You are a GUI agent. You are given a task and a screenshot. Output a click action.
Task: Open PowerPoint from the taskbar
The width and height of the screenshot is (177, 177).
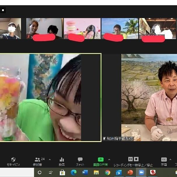[130, 172]
